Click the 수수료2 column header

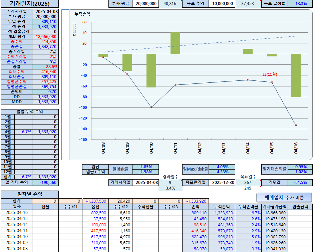120,207
